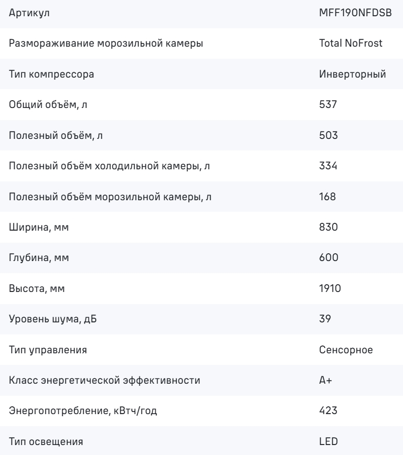Screen dimensions: 403x455
Task: Click the LED lighting type value
Action: [328, 441]
